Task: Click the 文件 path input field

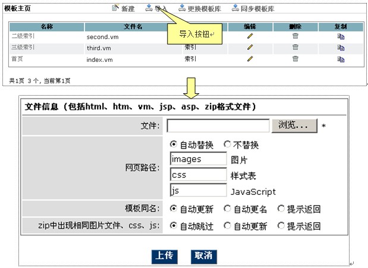Action: [218, 125]
